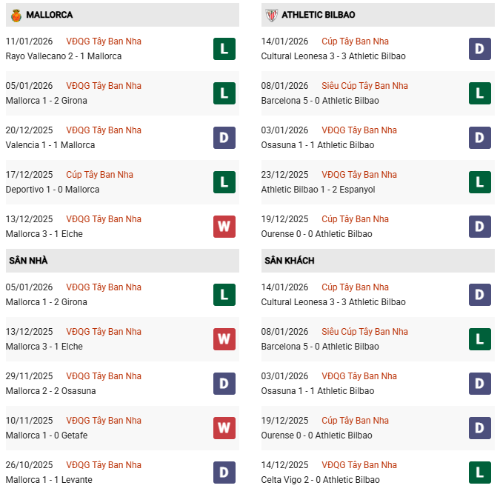Open the ATHLETIC BILBAO team header
Image resolution: width=500 pixels, height=494 pixels.
click(319, 15)
